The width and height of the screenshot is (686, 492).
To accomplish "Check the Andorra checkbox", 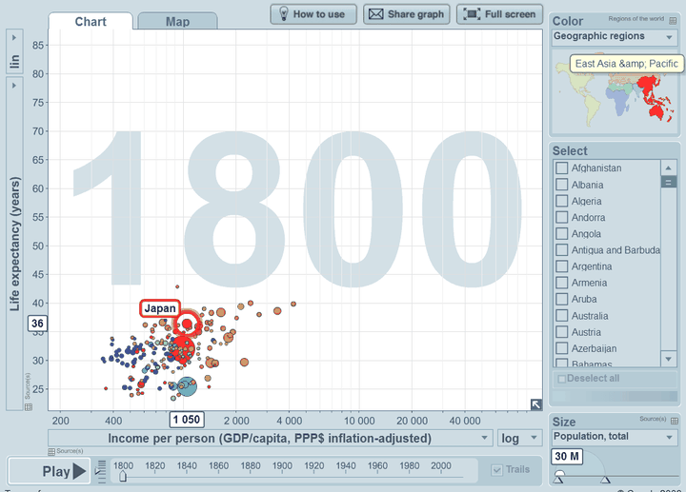I will [562, 217].
